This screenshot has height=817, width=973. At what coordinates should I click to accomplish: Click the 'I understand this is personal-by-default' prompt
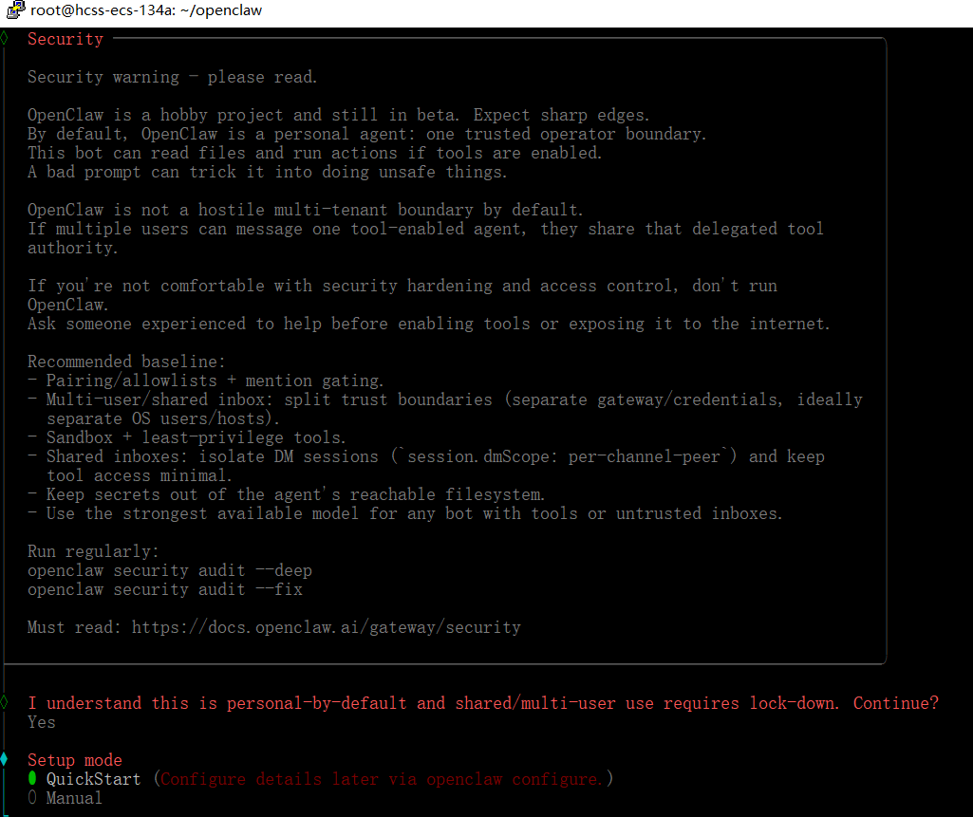[x=483, y=703]
